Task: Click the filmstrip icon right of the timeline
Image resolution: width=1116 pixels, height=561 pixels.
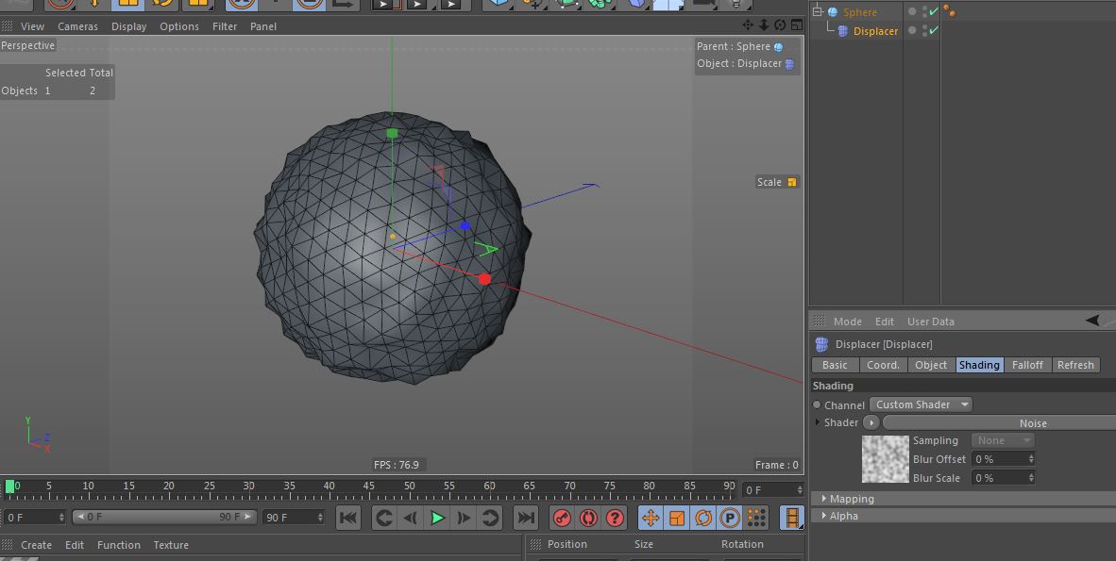Action: 791,518
